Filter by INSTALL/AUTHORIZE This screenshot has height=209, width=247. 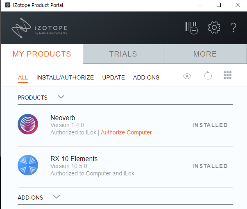[x=65, y=77]
